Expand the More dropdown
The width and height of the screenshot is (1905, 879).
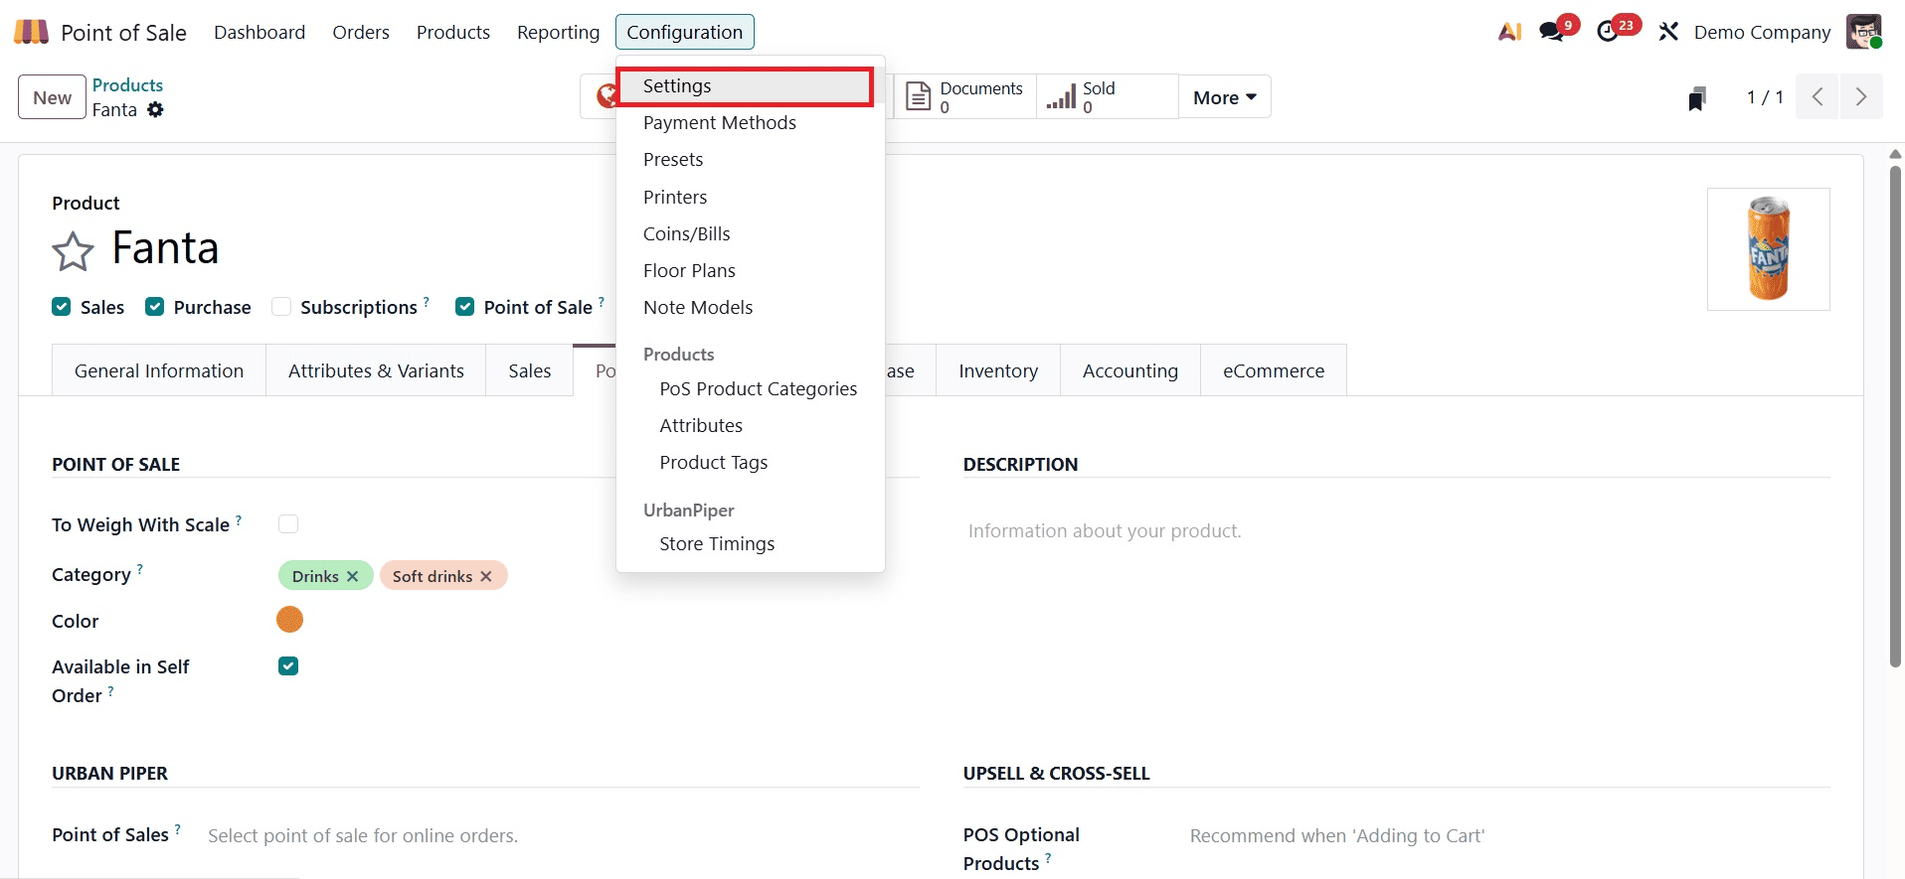(x=1225, y=97)
